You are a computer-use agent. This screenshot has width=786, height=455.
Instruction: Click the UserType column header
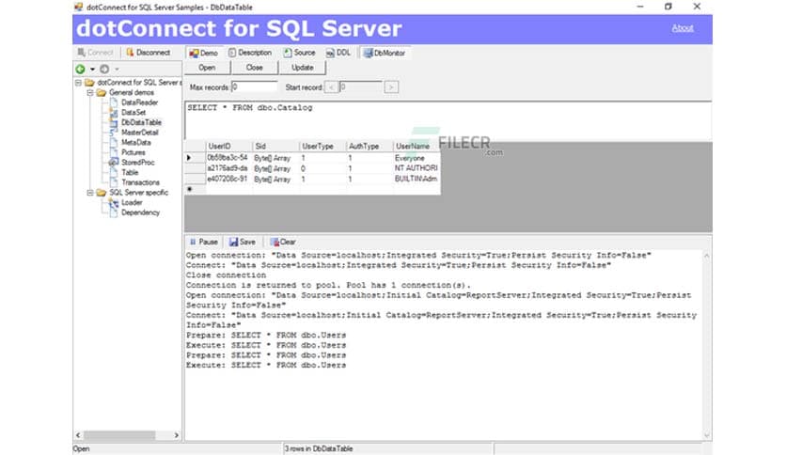322,147
